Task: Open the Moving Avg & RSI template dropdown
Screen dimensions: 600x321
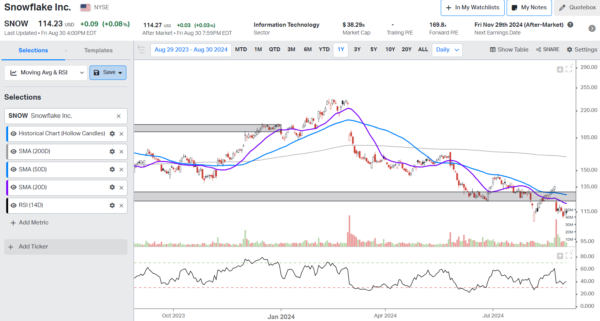Action: [x=46, y=72]
